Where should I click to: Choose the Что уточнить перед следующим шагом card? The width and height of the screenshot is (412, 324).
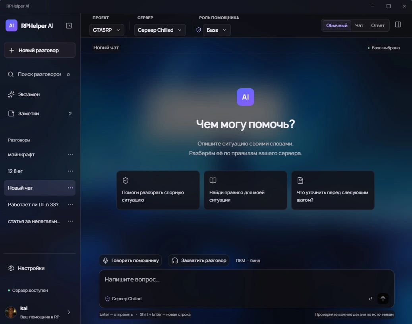pyautogui.click(x=333, y=190)
